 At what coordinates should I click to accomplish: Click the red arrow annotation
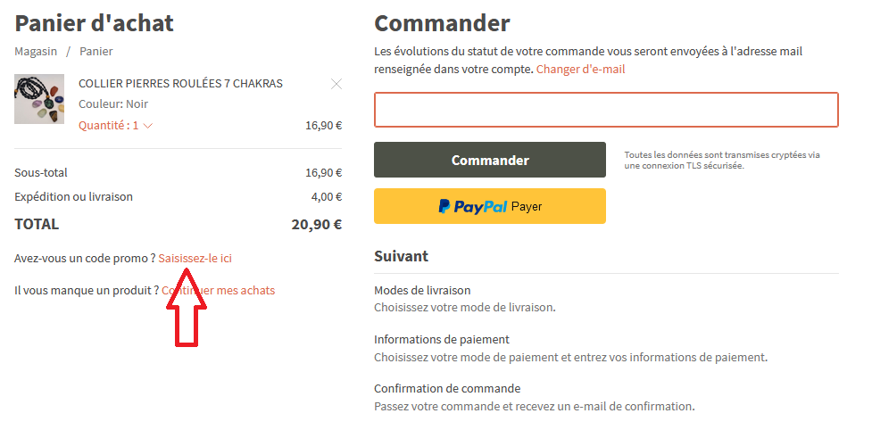(x=187, y=308)
